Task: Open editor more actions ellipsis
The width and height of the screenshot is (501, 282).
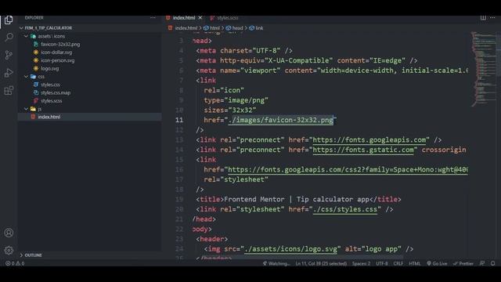Action: [492, 18]
